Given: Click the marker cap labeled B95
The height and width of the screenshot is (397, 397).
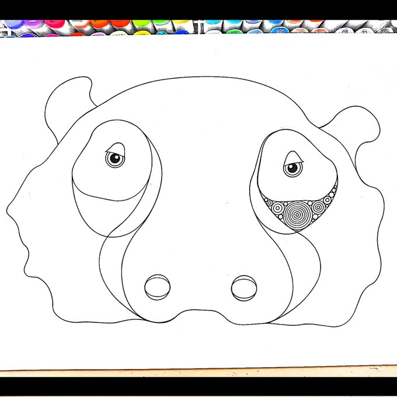Looking at the screenshot, I should tap(280, 31).
